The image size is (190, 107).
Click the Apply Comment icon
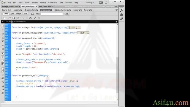pyautogui.click(x=3, y=68)
